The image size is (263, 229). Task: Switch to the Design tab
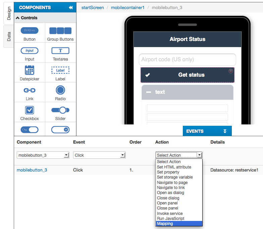coord(9,13)
